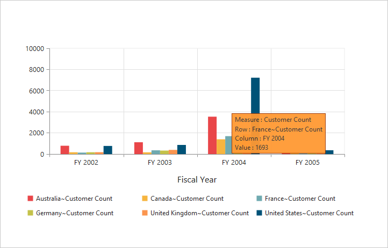Click the dark blue United States legend swatch
Image resolution: width=388 pixels, height=248 pixels.
point(260,213)
